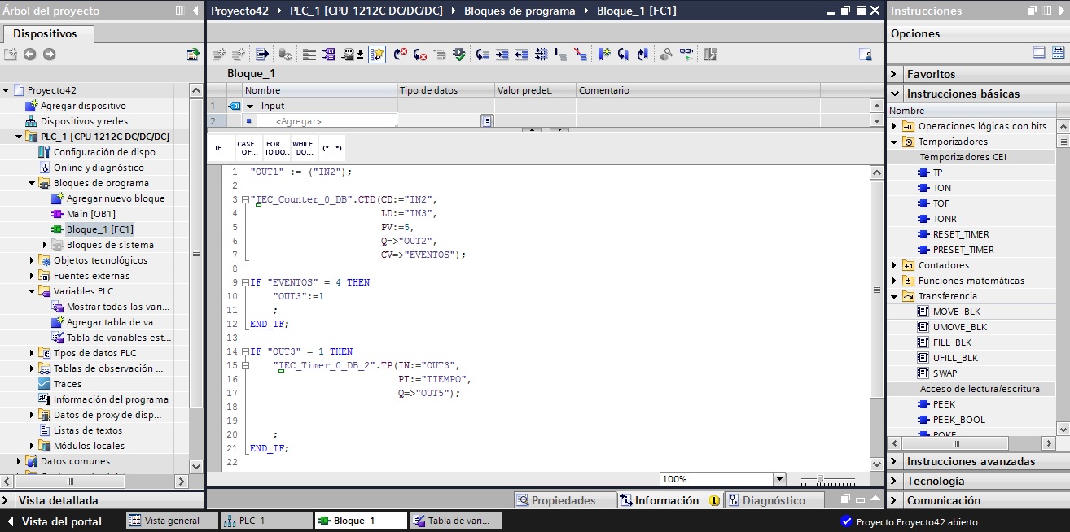Expand the Favoritos section
The width and height of the screenshot is (1070, 532).
pos(896,74)
